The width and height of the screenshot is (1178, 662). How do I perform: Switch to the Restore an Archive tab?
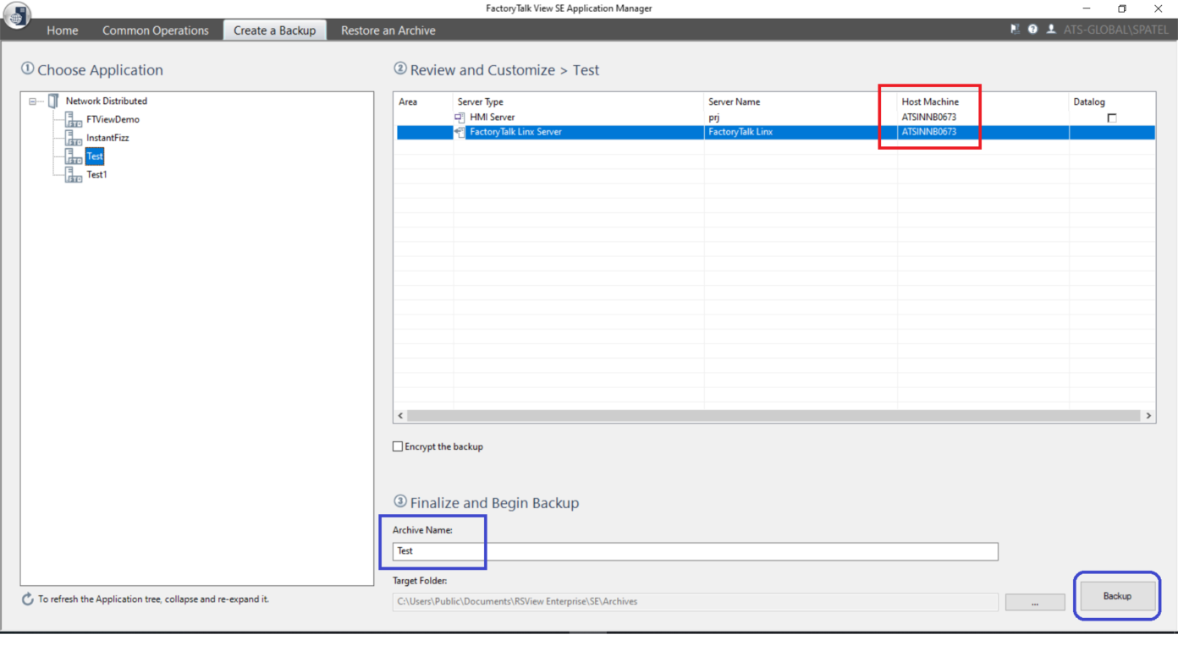(x=388, y=30)
